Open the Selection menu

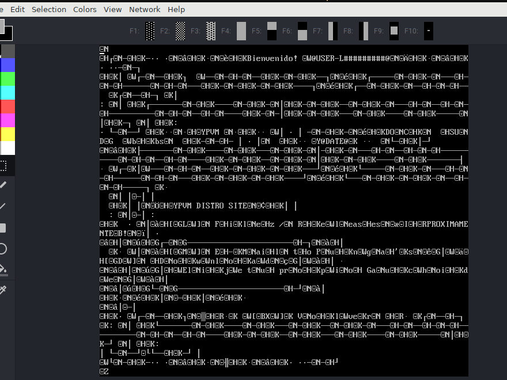click(x=49, y=9)
